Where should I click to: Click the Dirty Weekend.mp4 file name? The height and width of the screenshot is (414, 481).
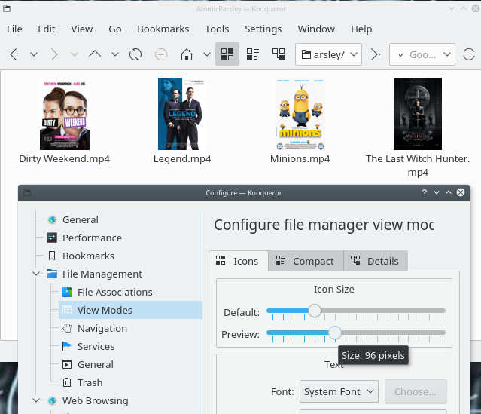[65, 159]
